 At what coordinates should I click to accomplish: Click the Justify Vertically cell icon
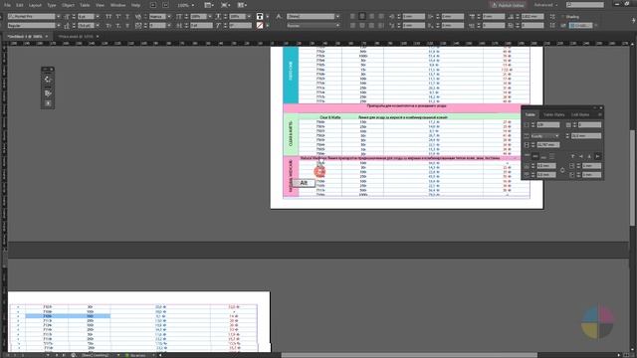pyautogui.click(x=552, y=156)
